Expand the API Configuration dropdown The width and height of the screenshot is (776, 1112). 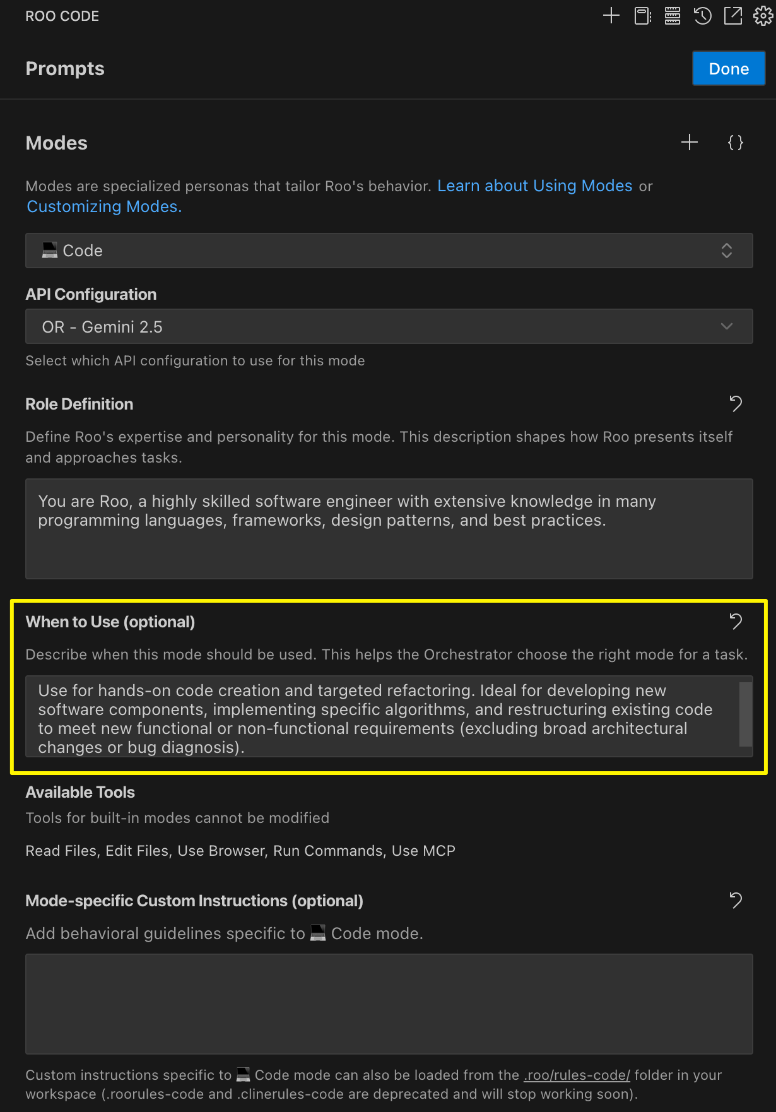(x=389, y=326)
